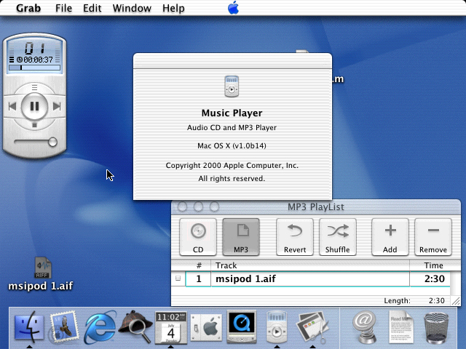Switch the playlist to CD mode
Image resolution: width=466 pixels, height=349 pixels.
coord(198,237)
